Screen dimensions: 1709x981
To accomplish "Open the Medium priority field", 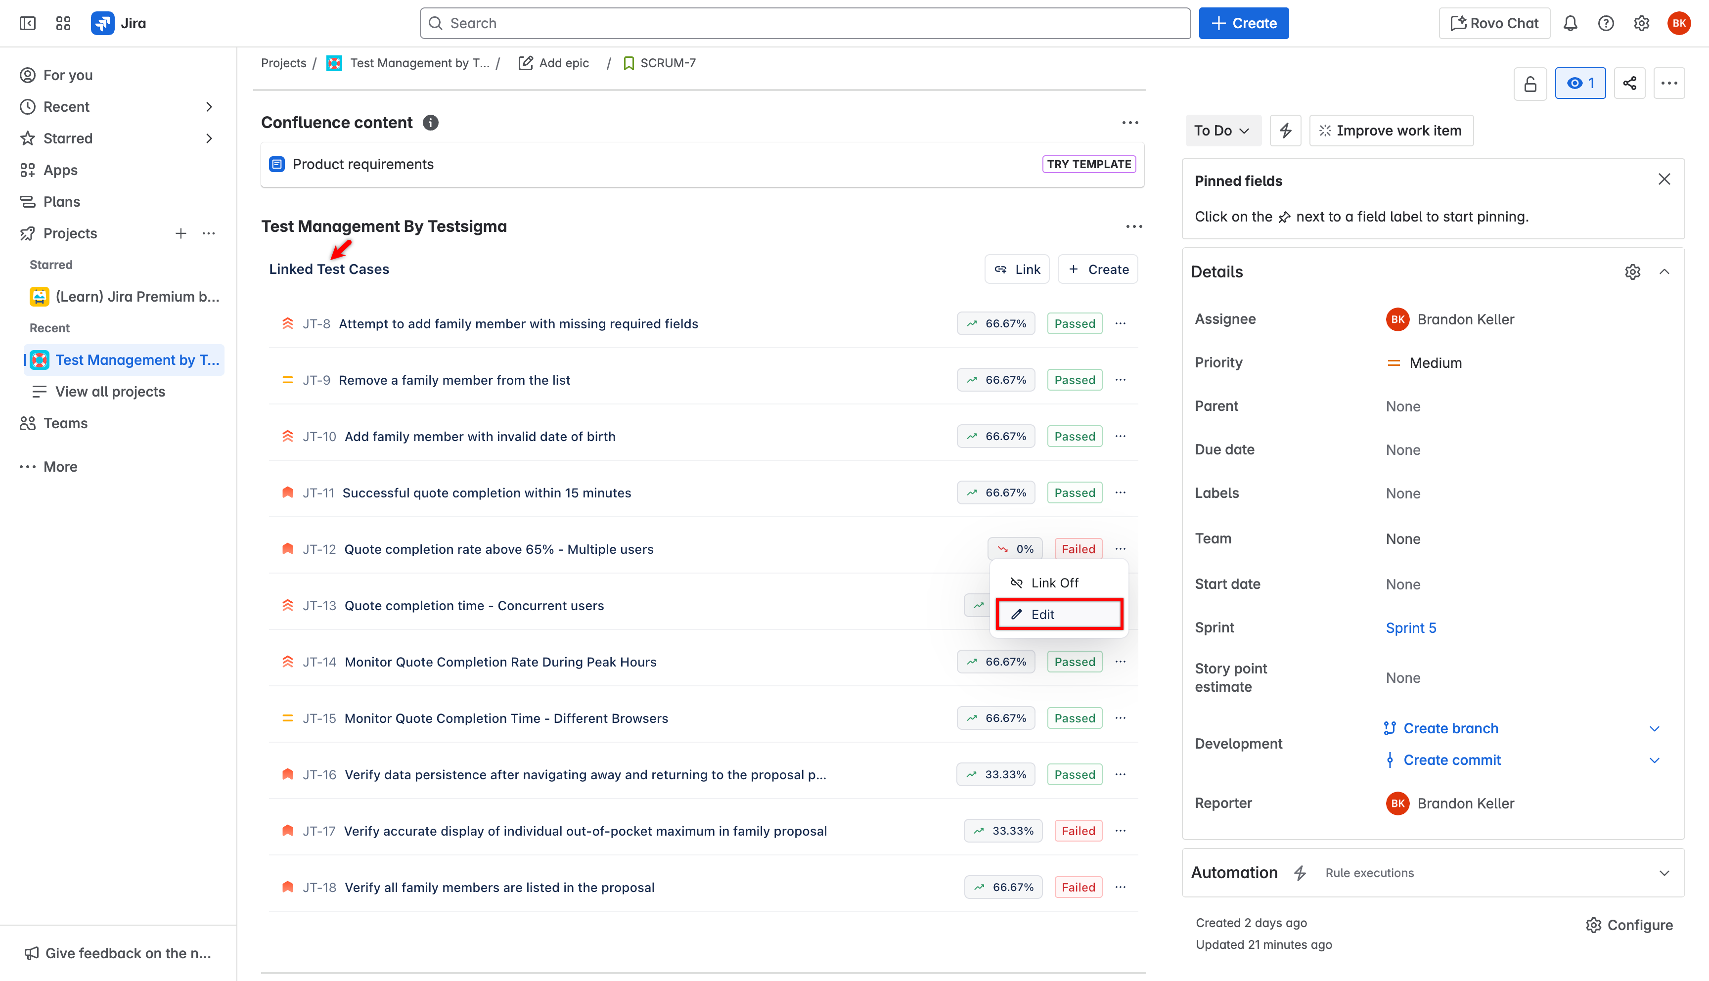I will pos(1424,363).
